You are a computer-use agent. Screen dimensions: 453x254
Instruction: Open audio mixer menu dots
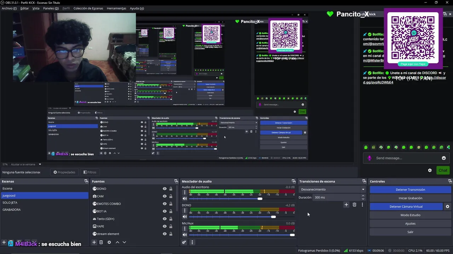point(192,242)
